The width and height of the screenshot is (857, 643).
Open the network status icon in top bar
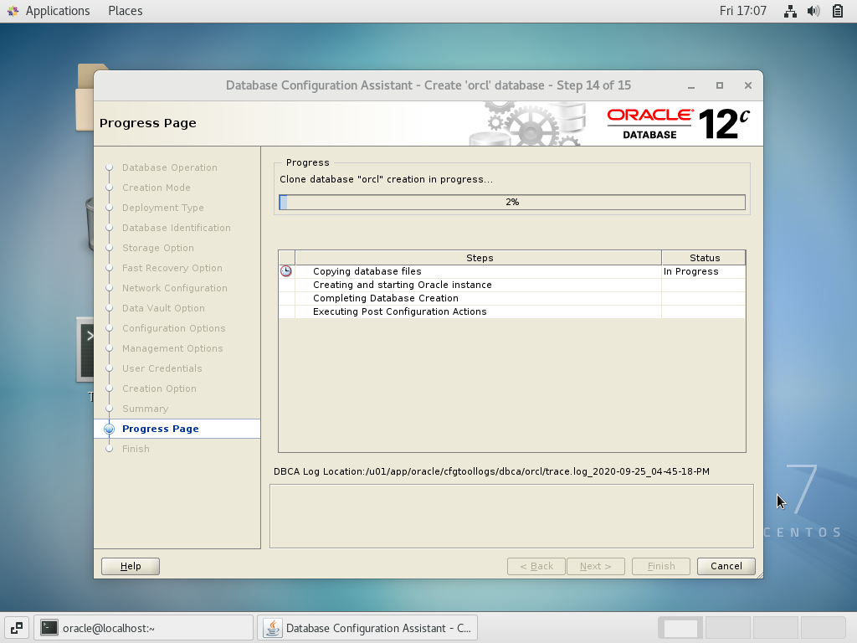pyautogui.click(x=790, y=11)
